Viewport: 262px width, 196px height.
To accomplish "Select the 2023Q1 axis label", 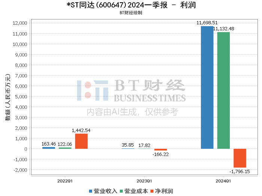I will [x=144, y=181].
